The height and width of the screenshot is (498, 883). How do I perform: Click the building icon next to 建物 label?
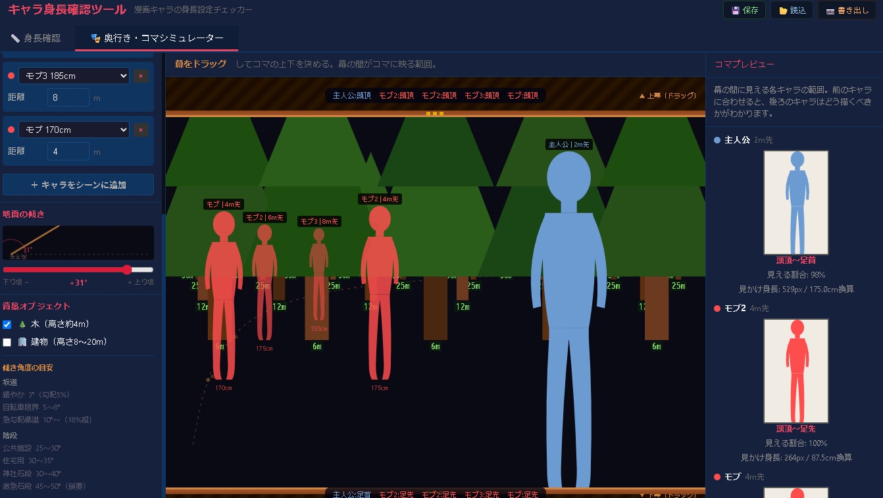click(22, 342)
